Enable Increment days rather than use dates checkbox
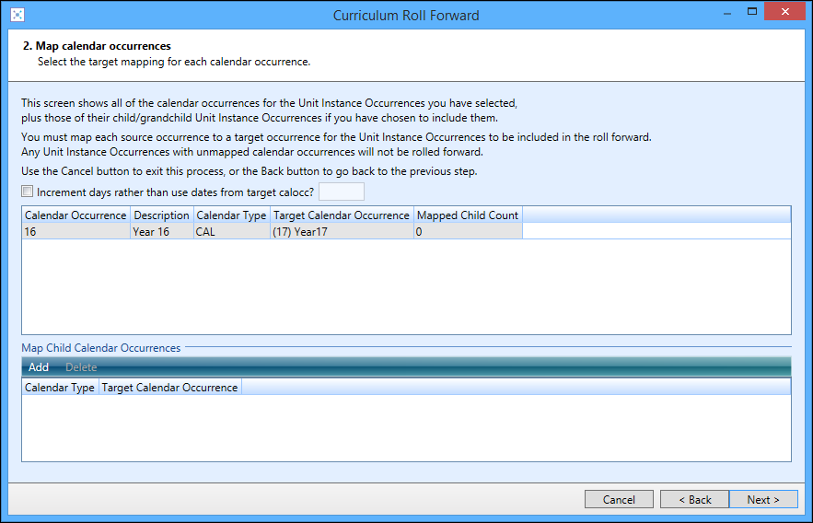Image resolution: width=813 pixels, height=523 pixels. coord(27,192)
